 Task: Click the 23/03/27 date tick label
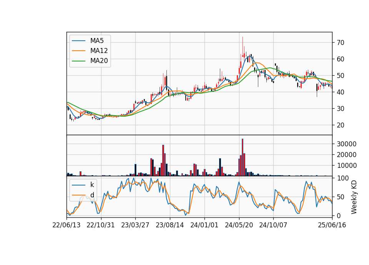click(x=135, y=225)
